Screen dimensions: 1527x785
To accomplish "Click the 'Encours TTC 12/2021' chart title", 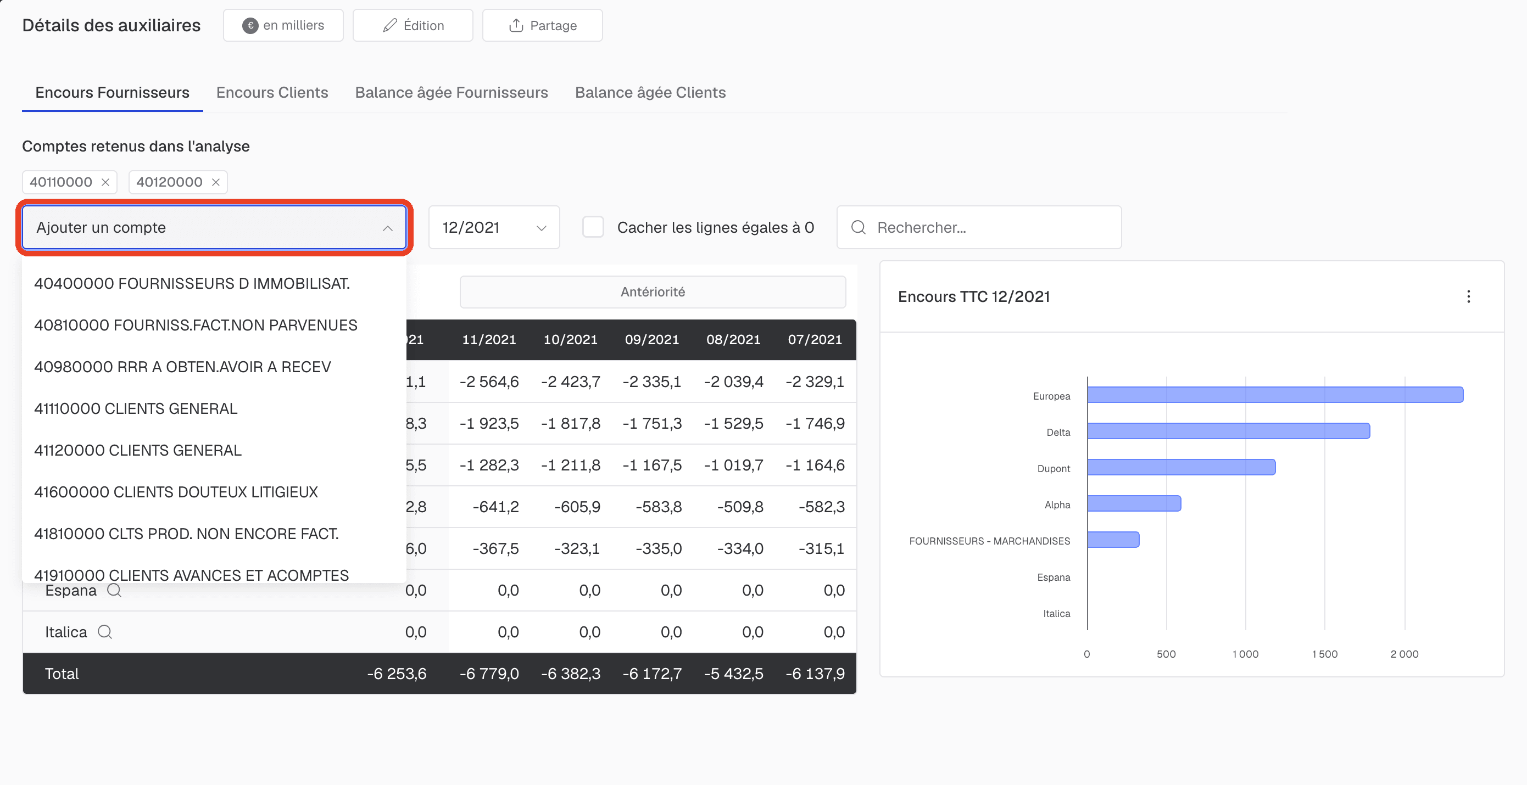I will click(973, 296).
